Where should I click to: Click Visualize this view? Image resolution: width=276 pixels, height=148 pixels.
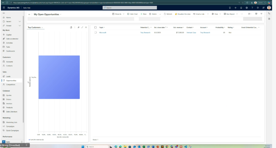pos(182,14)
